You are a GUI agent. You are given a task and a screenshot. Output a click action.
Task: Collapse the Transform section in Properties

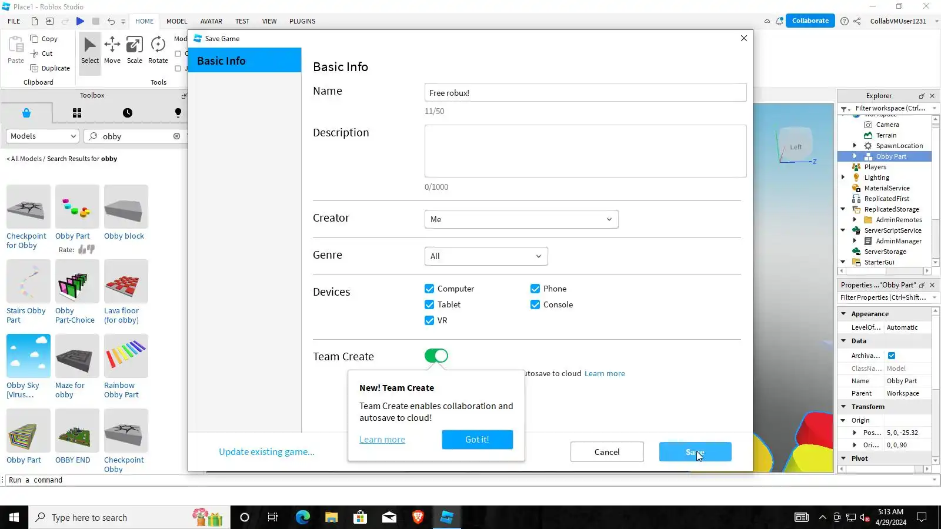843,407
